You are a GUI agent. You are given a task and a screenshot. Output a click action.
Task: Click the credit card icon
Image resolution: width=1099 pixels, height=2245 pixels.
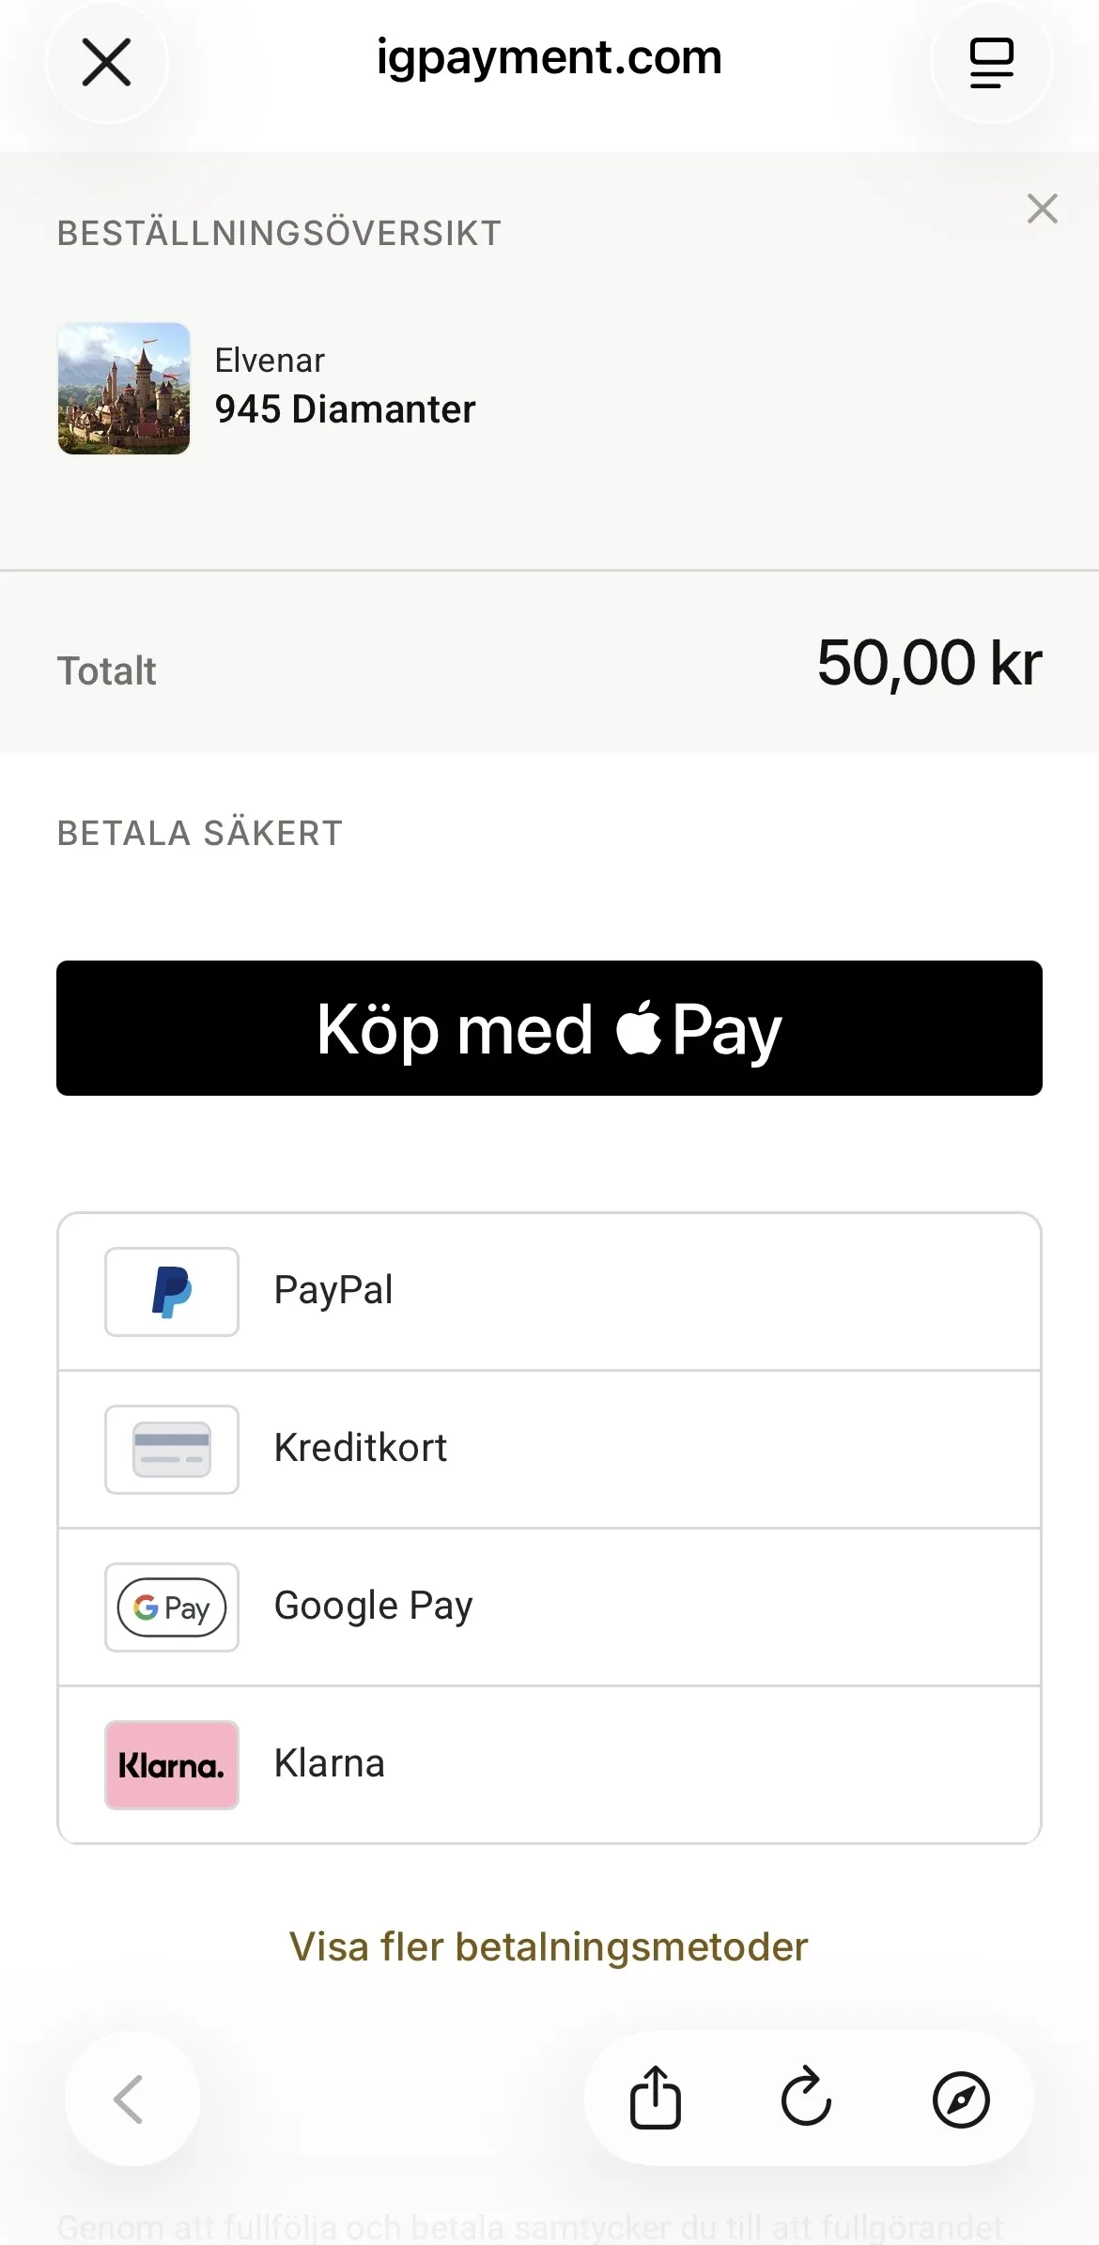172,1450
